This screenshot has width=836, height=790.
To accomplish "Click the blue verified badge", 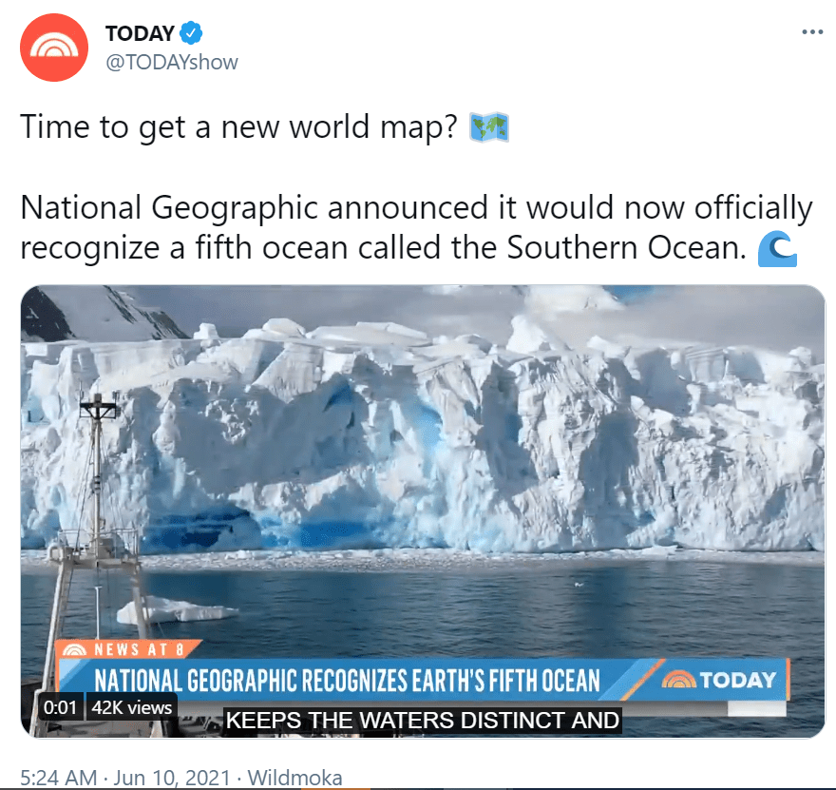I will pyautogui.click(x=191, y=33).
